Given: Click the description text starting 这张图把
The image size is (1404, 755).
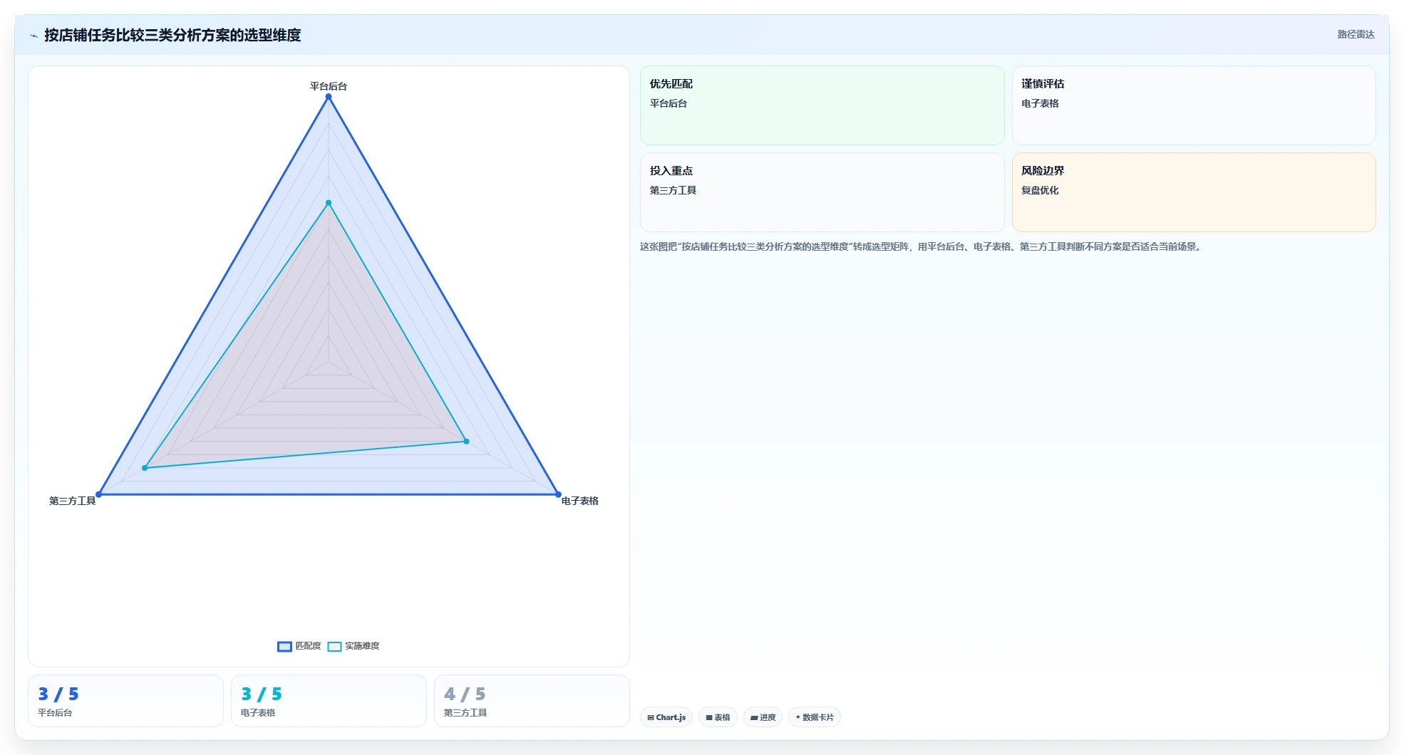Looking at the screenshot, I should (922, 246).
